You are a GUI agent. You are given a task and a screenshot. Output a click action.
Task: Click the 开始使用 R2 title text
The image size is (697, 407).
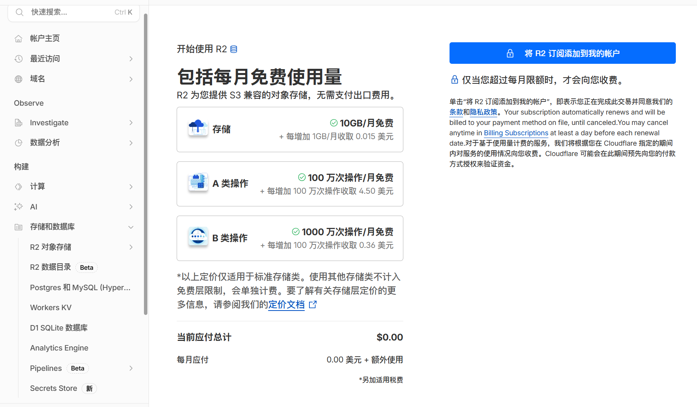click(202, 49)
